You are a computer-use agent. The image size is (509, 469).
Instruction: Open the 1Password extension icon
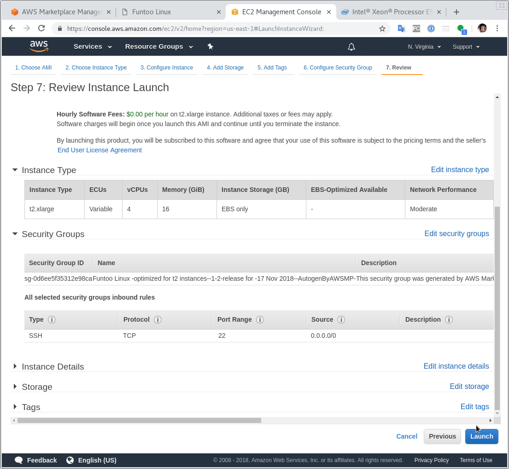tap(431, 29)
